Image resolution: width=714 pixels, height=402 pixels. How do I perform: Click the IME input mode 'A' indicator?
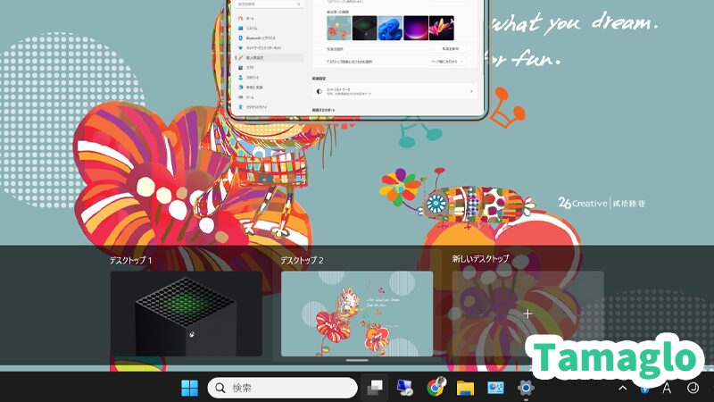667,388
